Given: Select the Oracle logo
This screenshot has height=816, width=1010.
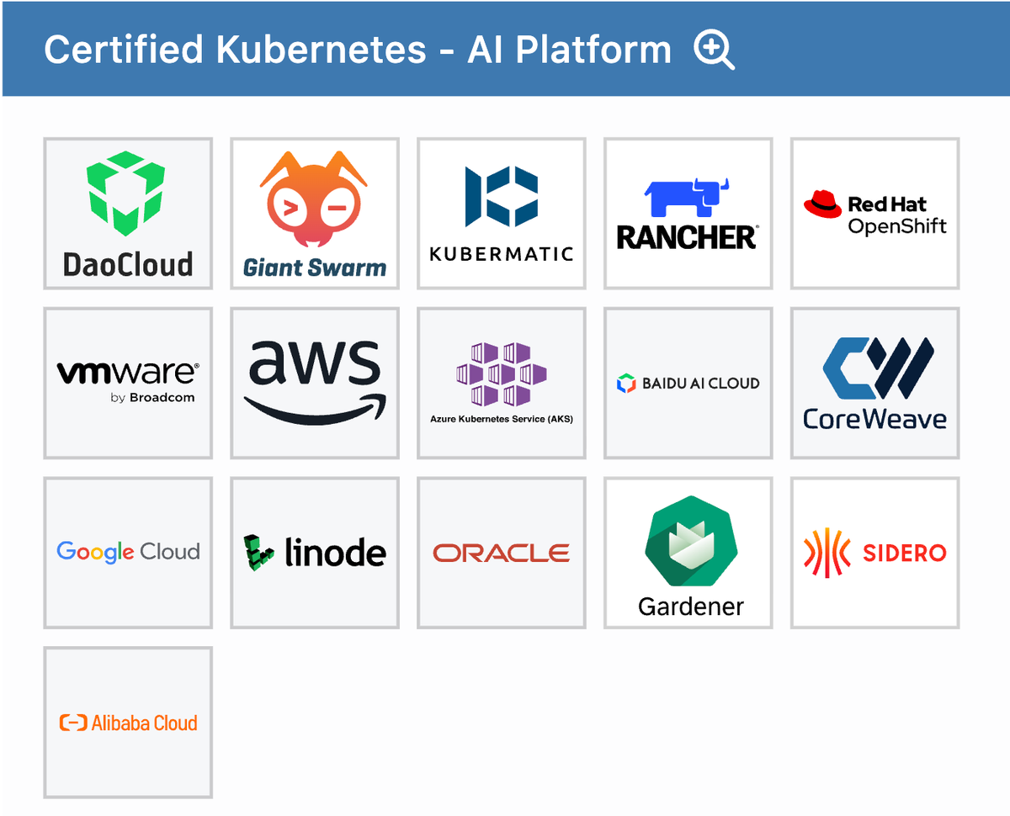Looking at the screenshot, I should tap(501, 552).
